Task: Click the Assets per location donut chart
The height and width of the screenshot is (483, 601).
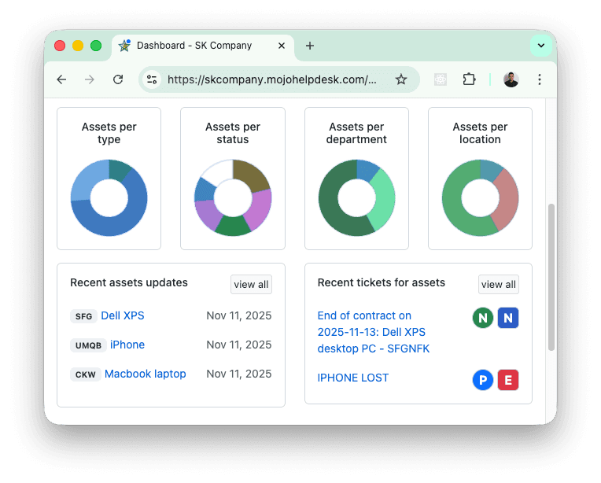Action: tap(481, 197)
